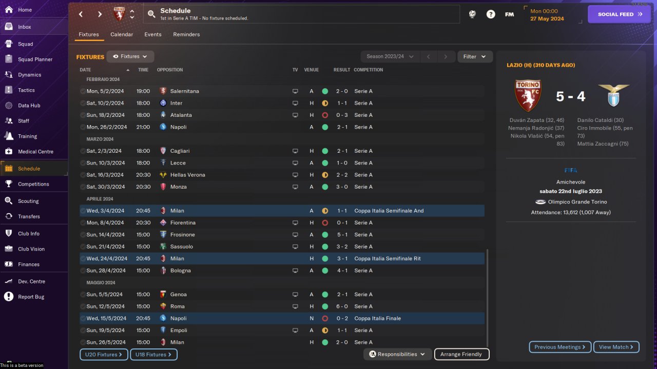Tick the circle beside the Fiorentina fixture

pyautogui.click(x=83, y=223)
